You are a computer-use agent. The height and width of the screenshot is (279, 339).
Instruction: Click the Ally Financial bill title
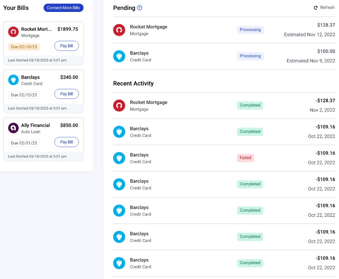[35, 125]
